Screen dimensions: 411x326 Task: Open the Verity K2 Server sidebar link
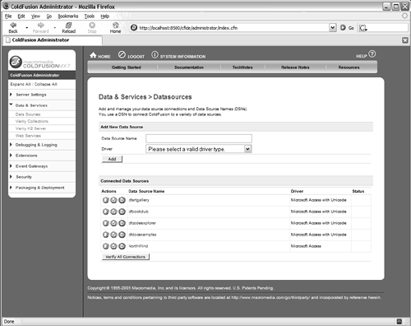coord(30,128)
